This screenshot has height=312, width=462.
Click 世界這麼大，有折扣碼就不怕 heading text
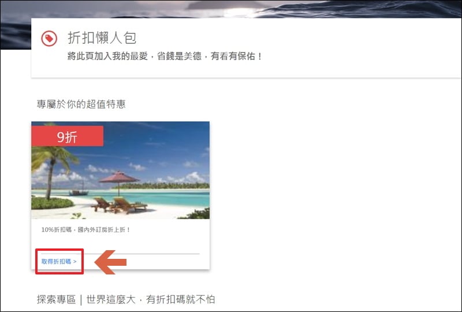coord(151,299)
